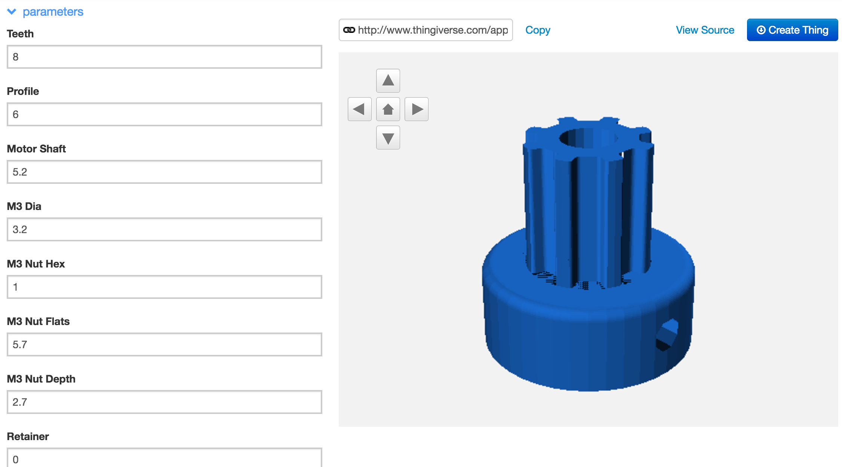Rotate the 3D view downward with down arrow

388,138
